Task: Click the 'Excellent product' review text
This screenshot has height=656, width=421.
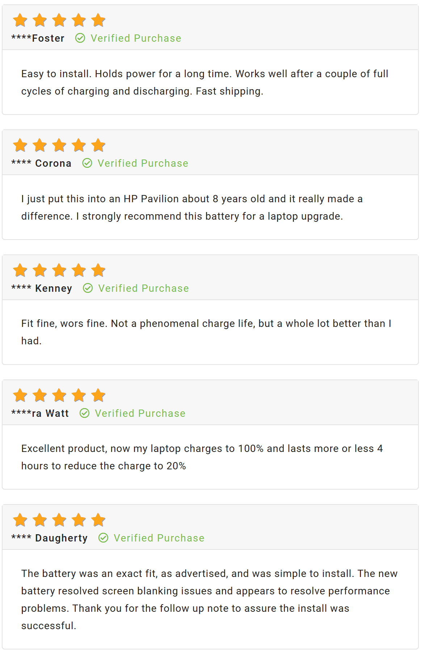Action: (x=202, y=457)
